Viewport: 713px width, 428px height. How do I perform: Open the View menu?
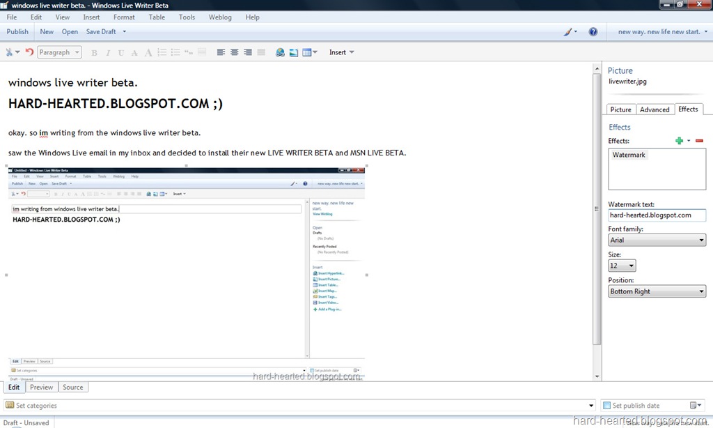pyautogui.click(x=62, y=17)
